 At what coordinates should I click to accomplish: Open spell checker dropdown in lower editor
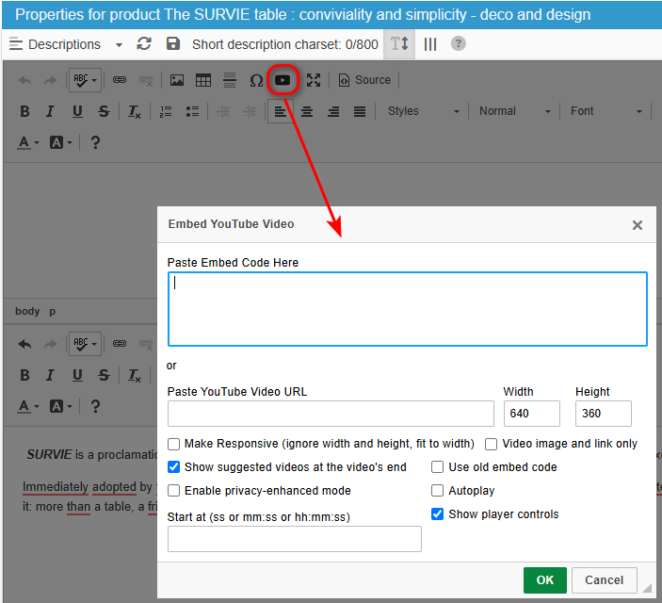[x=86, y=344]
